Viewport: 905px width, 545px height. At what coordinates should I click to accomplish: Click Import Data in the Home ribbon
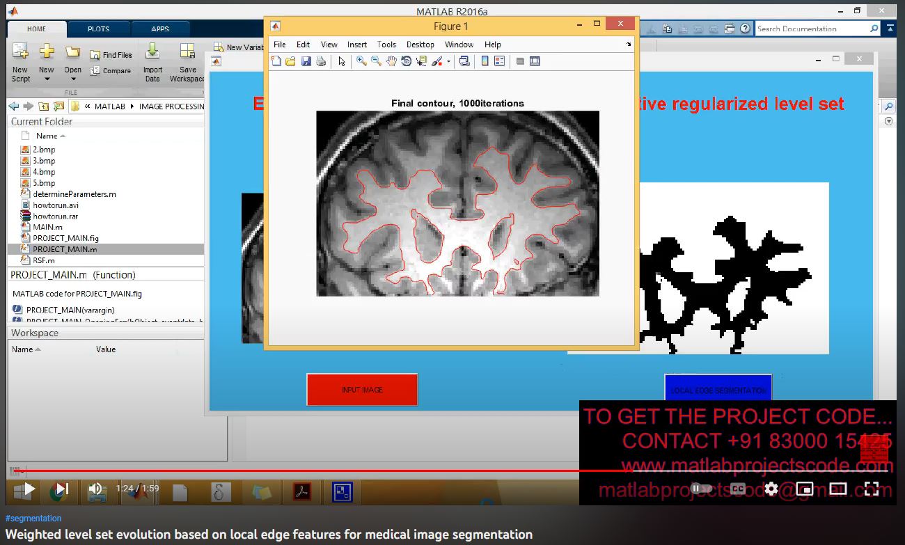[x=152, y=63]
